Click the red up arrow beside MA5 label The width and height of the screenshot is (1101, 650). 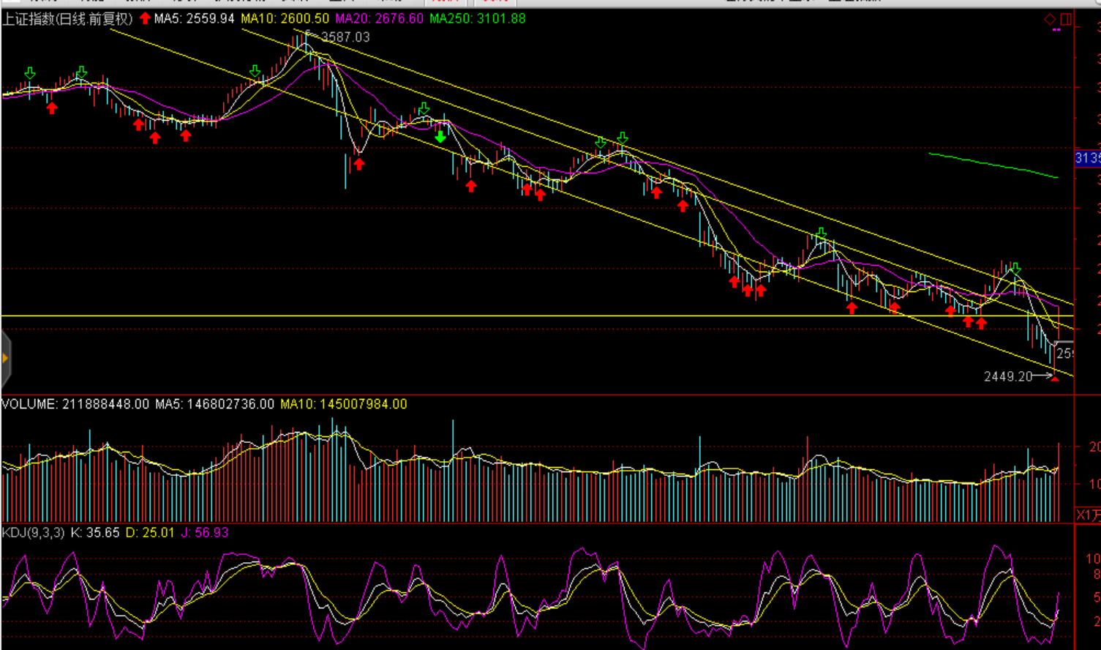(145, 18)
